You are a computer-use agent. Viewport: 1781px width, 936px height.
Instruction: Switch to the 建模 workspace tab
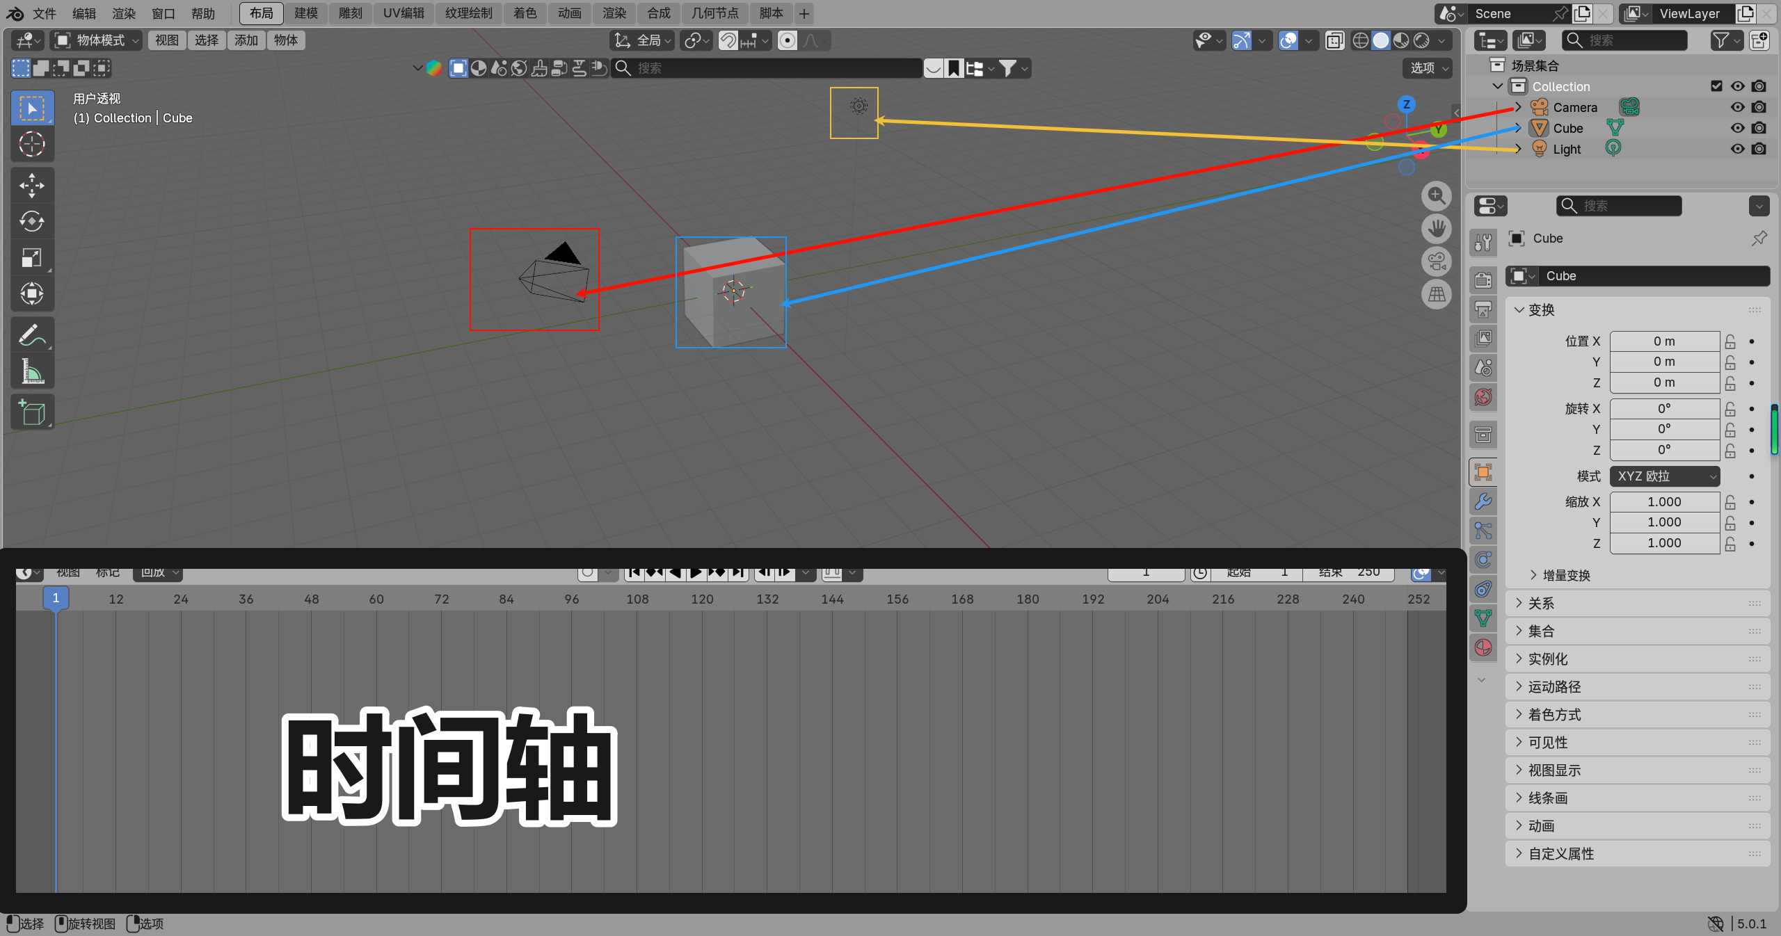[x=305, y=13]
